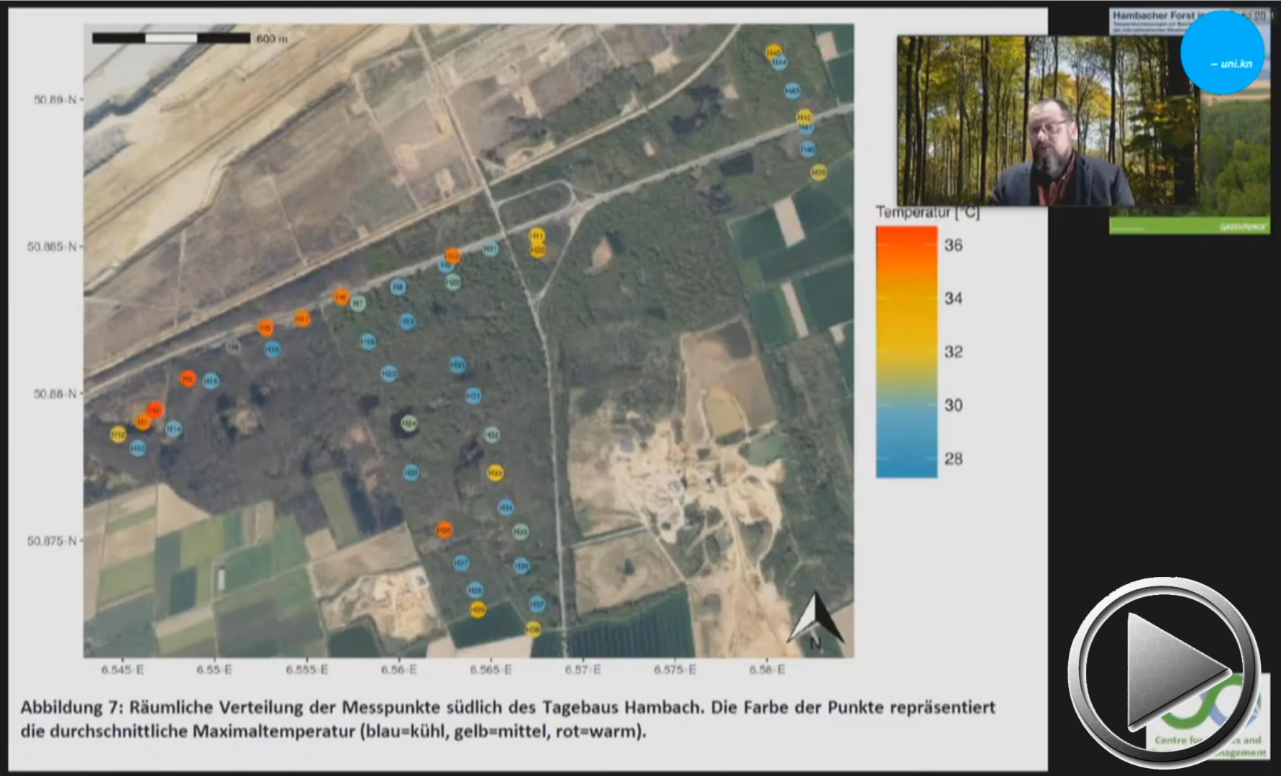The image size is (1281, 776).
Task: Click yellow measurement point H39
Action: coord(819,172)
